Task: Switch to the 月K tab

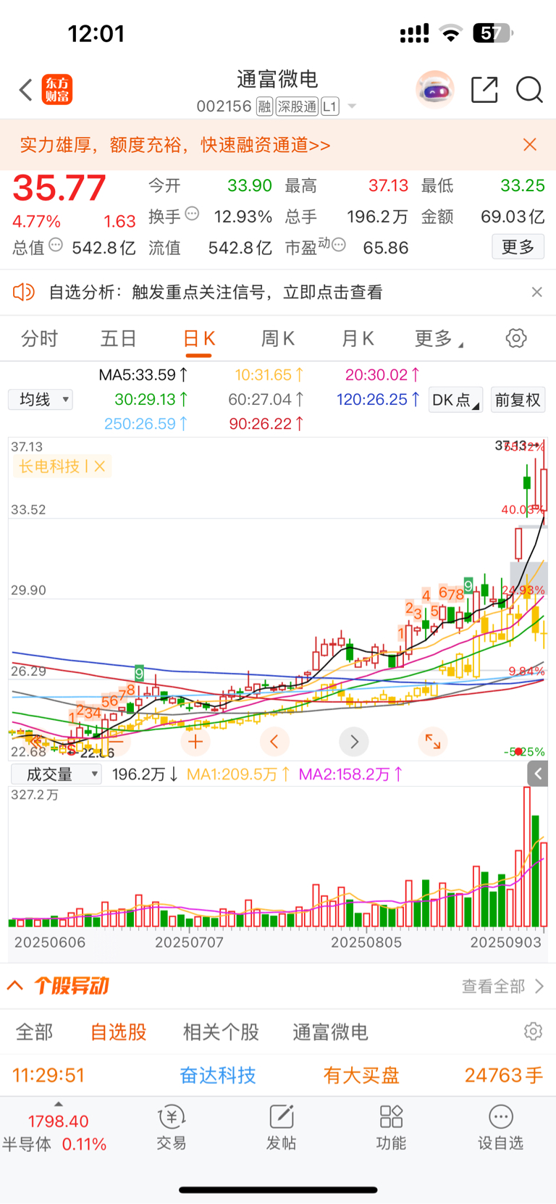Action: [x=358, y=338]
